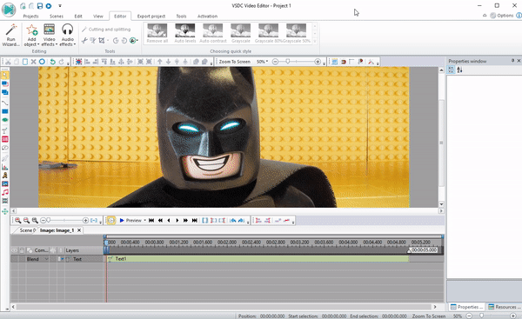Open the Scenes ribbon tab
This screenshot has height=319, width=522.
pyautogui.click(x=57, y=16)
